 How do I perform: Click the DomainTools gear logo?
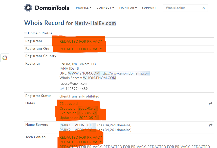click(x=28, y=8)
